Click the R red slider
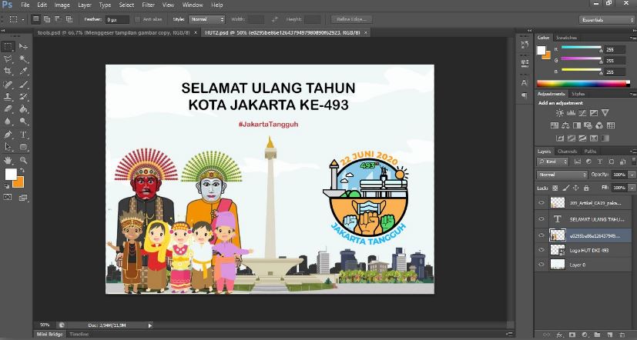The image size is (637, 340). click(582, 48)
